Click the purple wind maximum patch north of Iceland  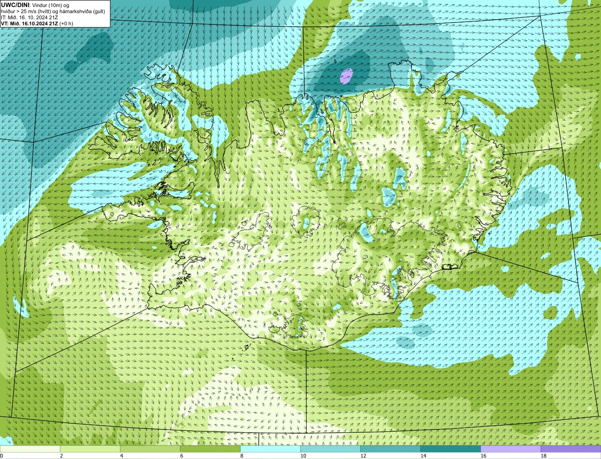point(346,76)
